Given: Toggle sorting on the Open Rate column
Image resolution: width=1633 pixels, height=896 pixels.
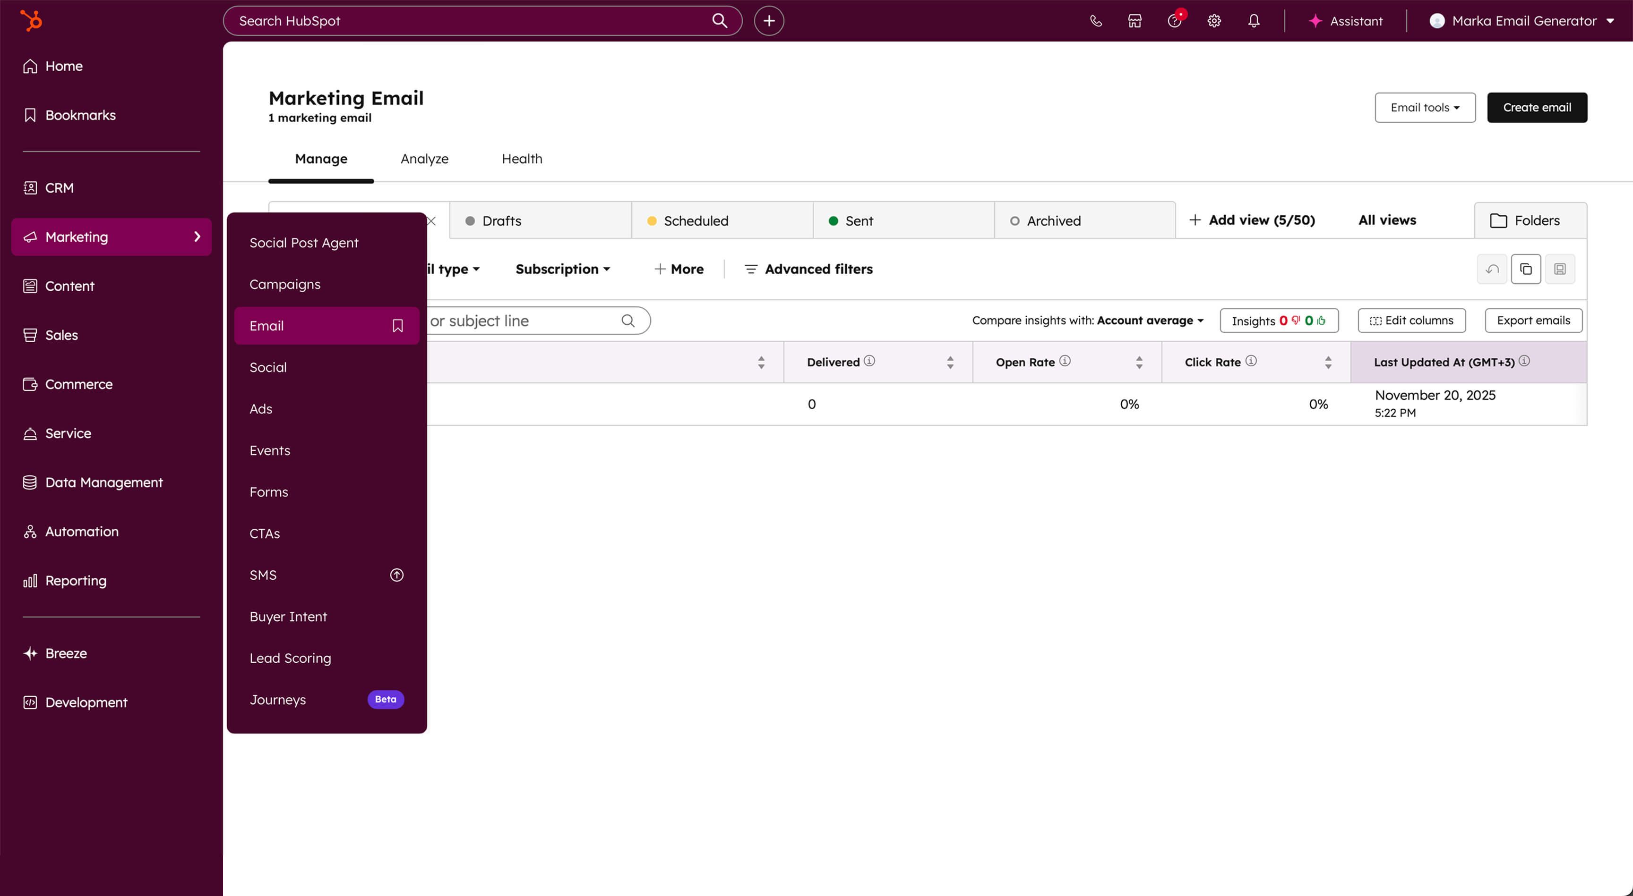Looking at the screenshot, I should click(x=1139, y=362).
